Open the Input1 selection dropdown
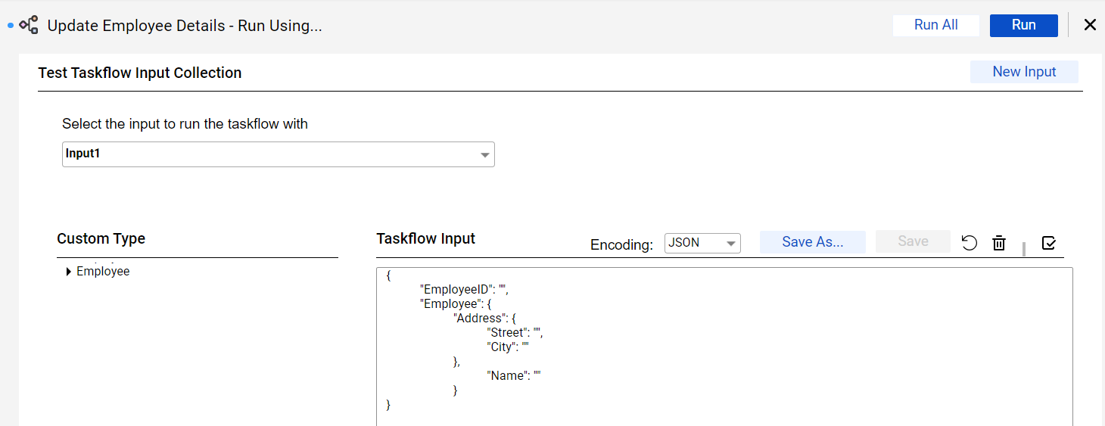Viewport: 1105px width, 426px height. click(279, 154)
